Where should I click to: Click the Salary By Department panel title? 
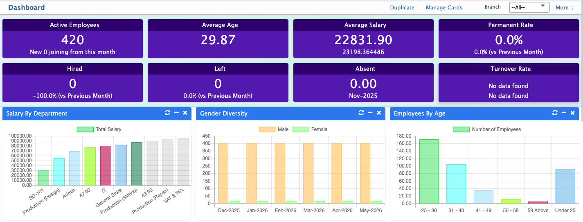point(37,113)
